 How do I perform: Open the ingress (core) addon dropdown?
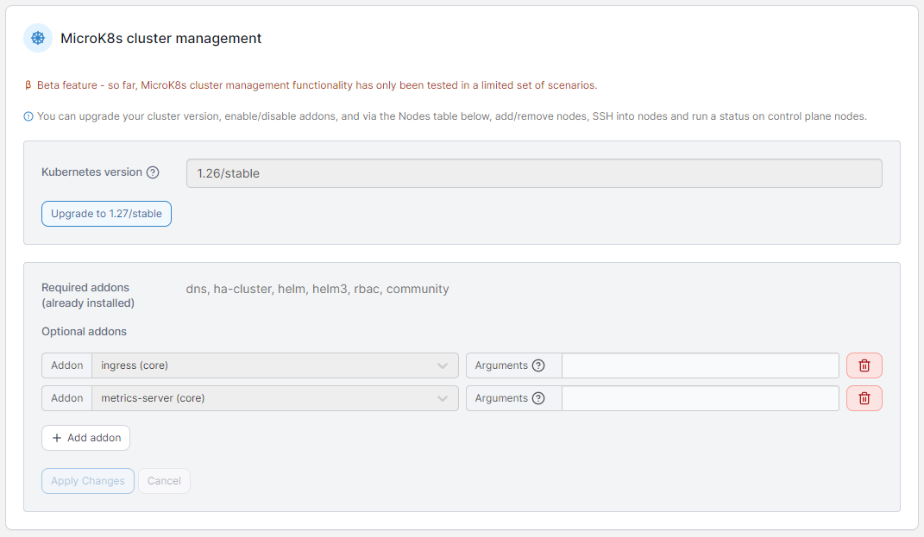coord(275,365)
